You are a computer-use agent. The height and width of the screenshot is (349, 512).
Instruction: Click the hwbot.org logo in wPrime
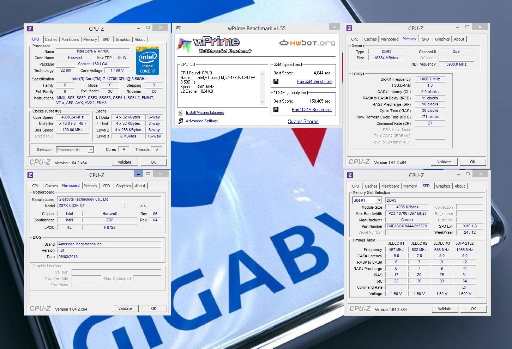point(307,43)
